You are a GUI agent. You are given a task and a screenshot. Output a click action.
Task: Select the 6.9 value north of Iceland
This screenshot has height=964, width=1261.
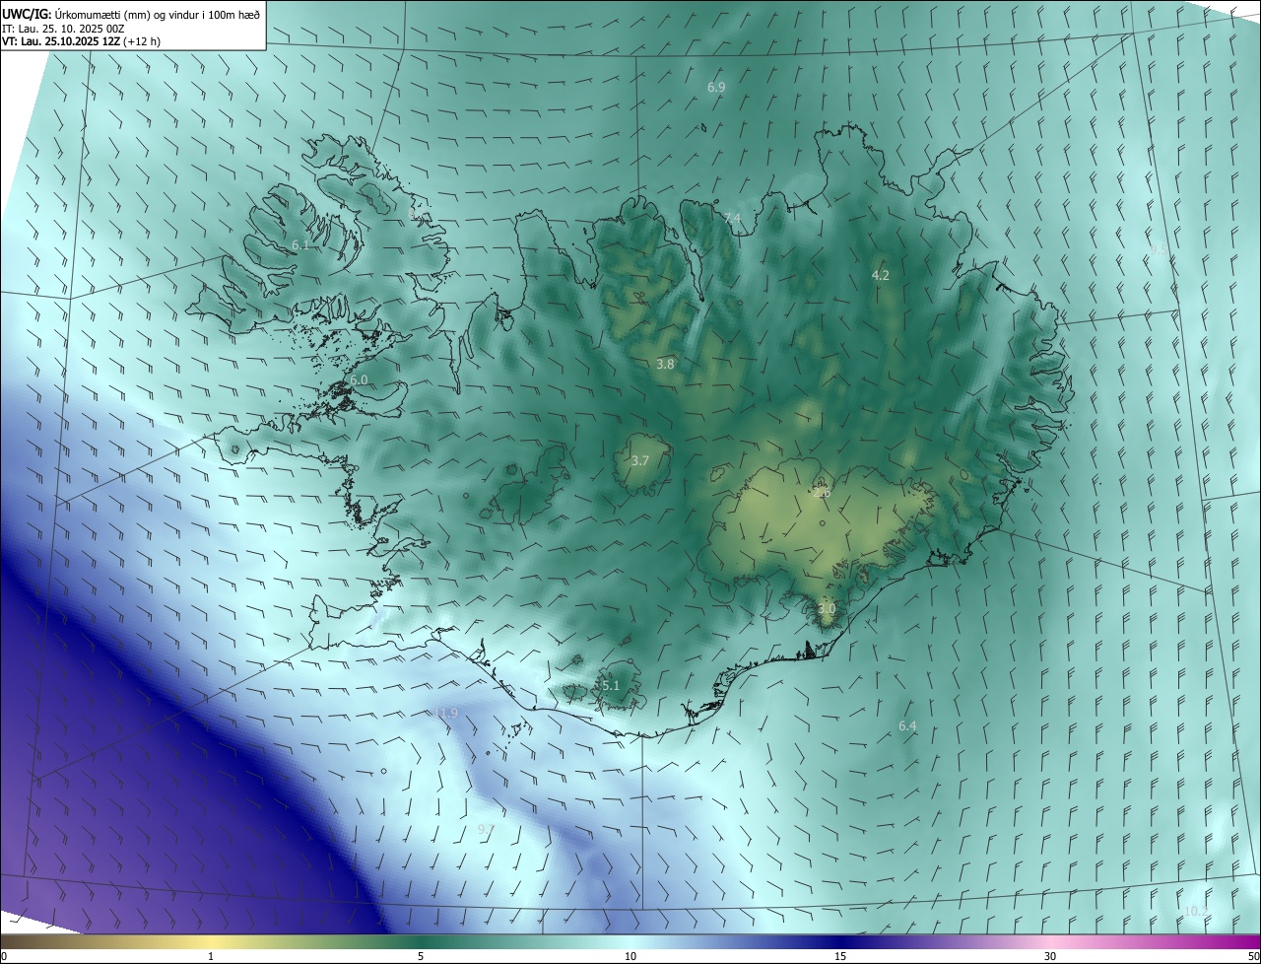point(716,87)
